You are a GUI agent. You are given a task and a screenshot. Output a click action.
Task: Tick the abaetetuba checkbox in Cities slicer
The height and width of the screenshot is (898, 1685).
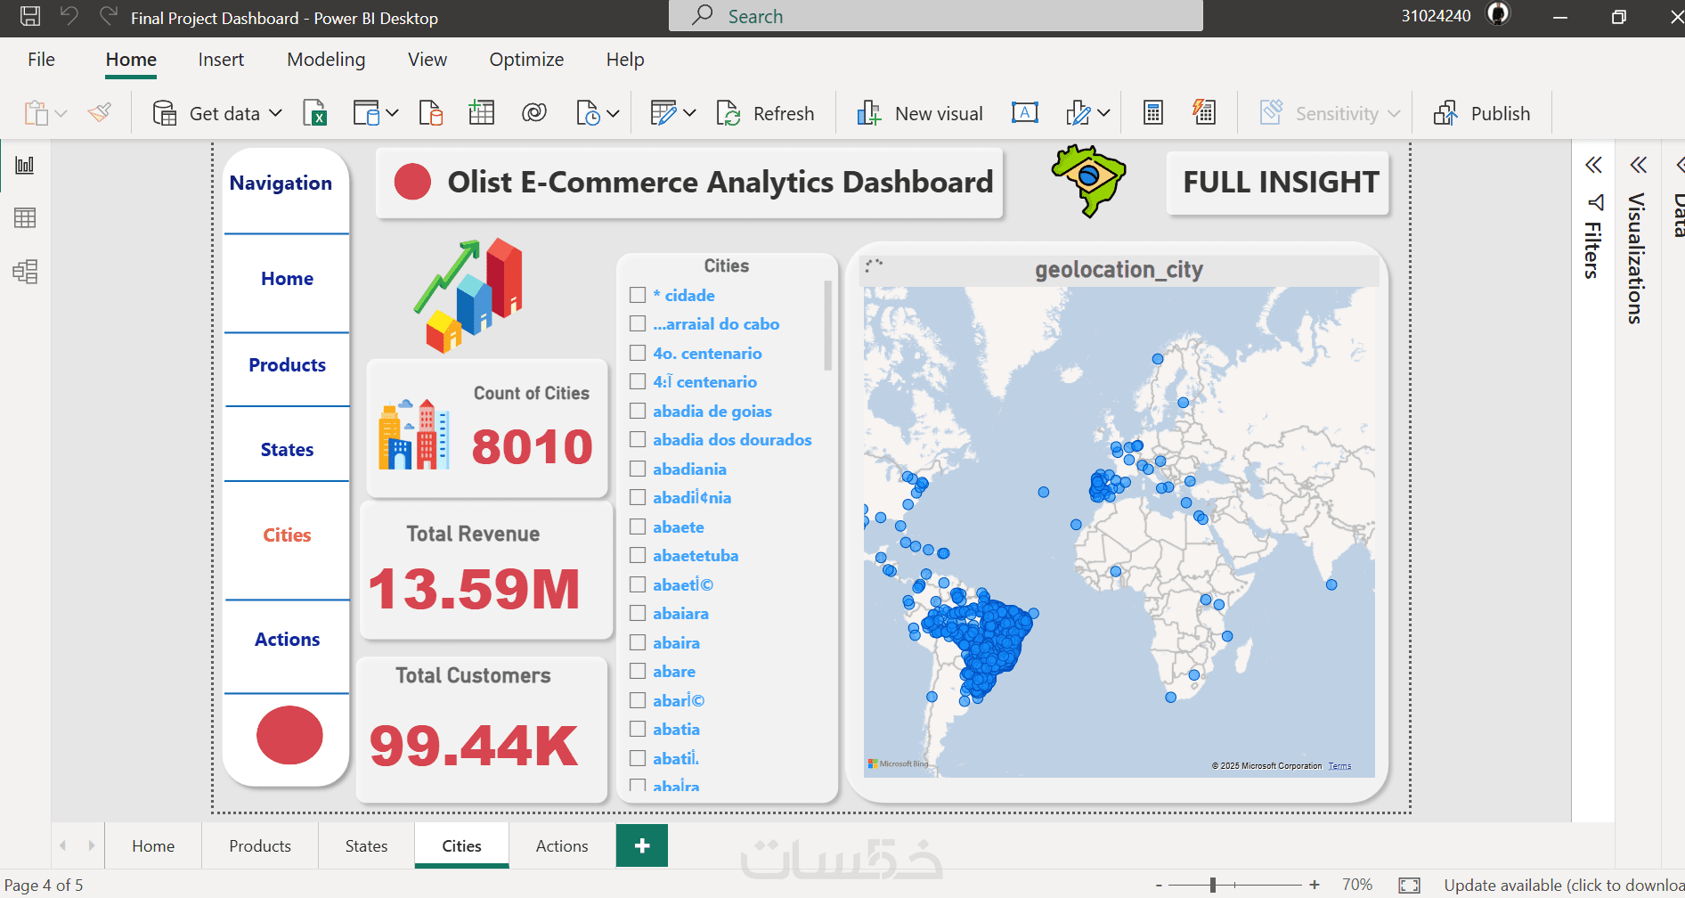638,555
